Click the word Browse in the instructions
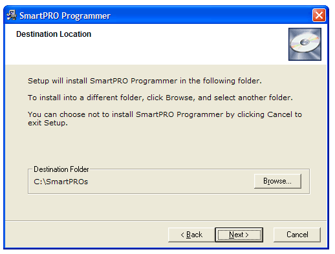This screenshot has height=254, width=335. (179, 98)
